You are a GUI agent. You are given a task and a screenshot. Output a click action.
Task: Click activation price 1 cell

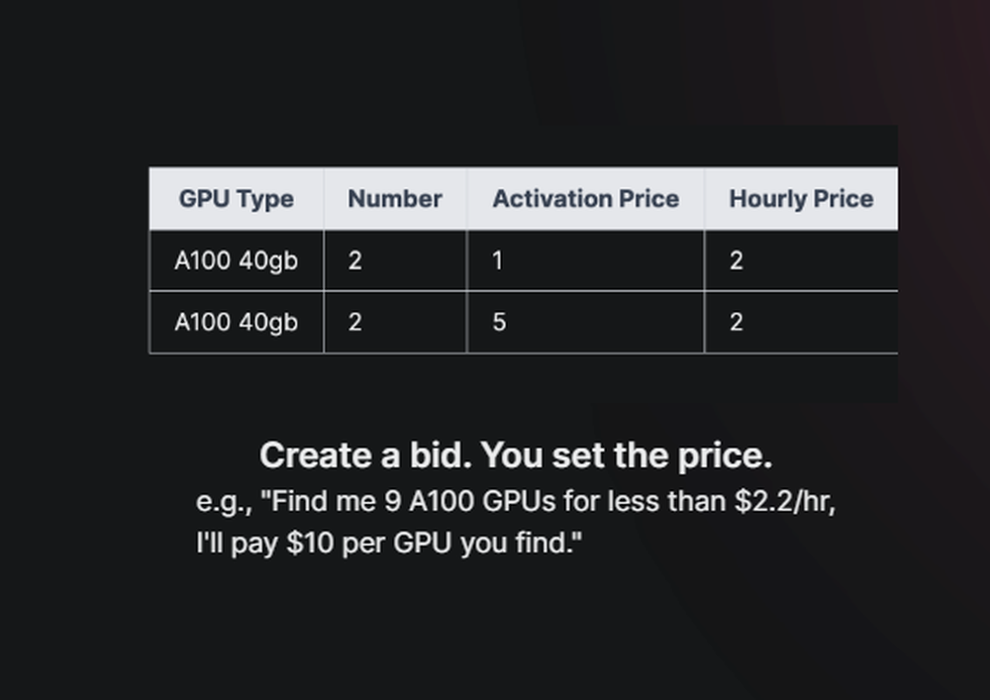point(585,260)
